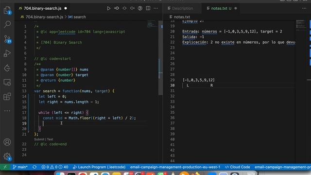Image resolution: width=311 pixels, height=175 pixels.
Task: Open the Explorer view in the activity bar
Action: point(7,10)
